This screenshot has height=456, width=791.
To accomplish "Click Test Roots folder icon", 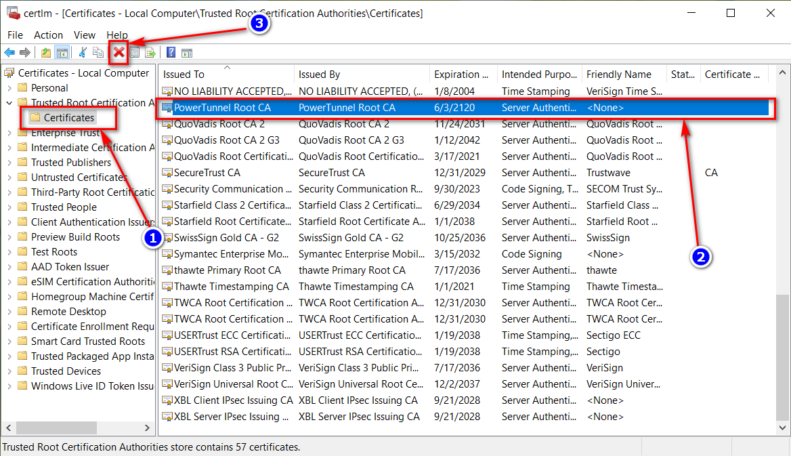I will (x=22, y=251).
